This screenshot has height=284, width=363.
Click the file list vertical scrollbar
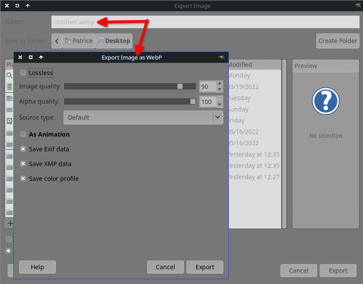pos(284,144)
